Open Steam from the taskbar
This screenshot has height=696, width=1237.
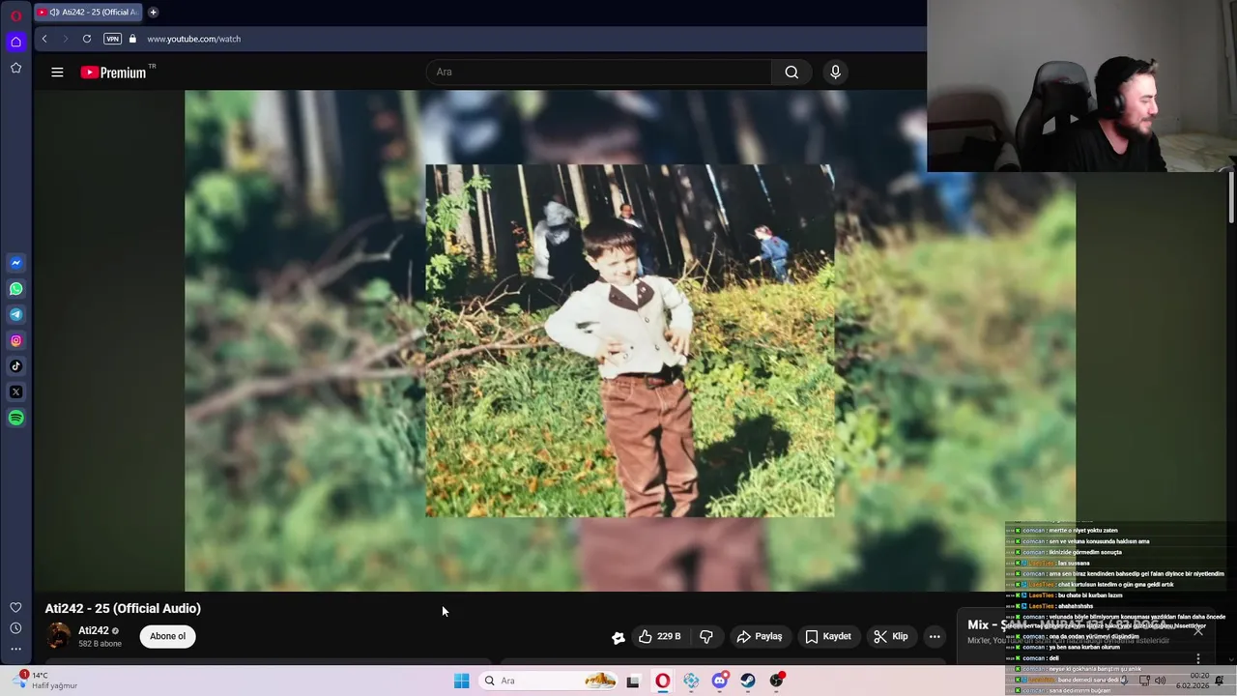coord(748,681)
